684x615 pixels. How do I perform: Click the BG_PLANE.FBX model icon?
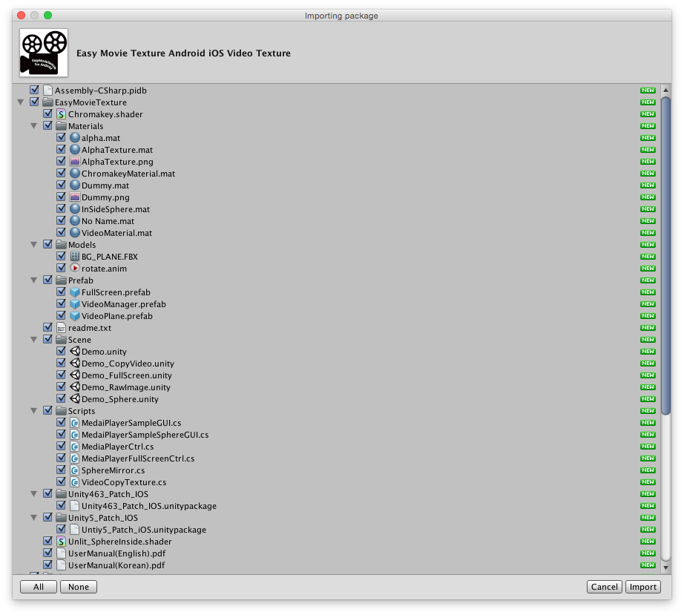coord(75,257)
